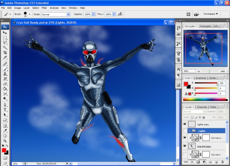
Task: Select the Slice tool
Action: pyautogui.click(x=5, y=58)
